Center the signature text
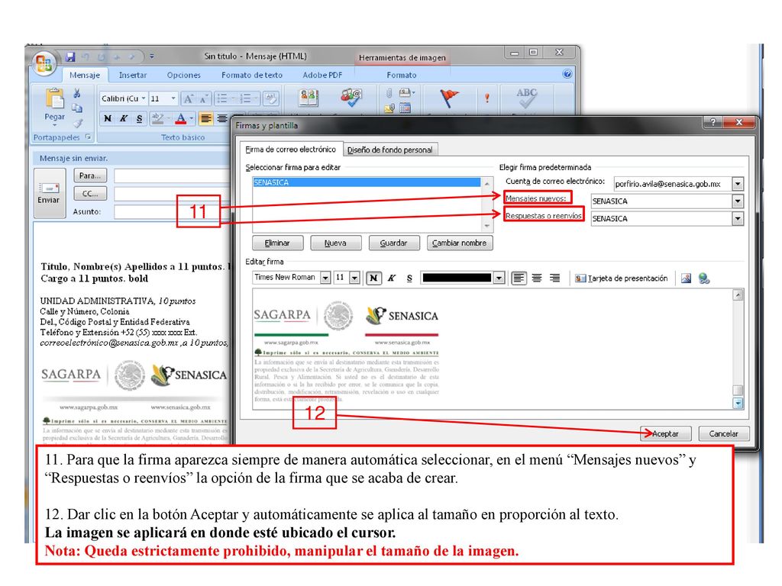 click(537, 278)
